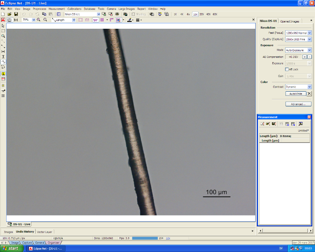Open a measurement file in Measurement panel

[x=268, y=124]
